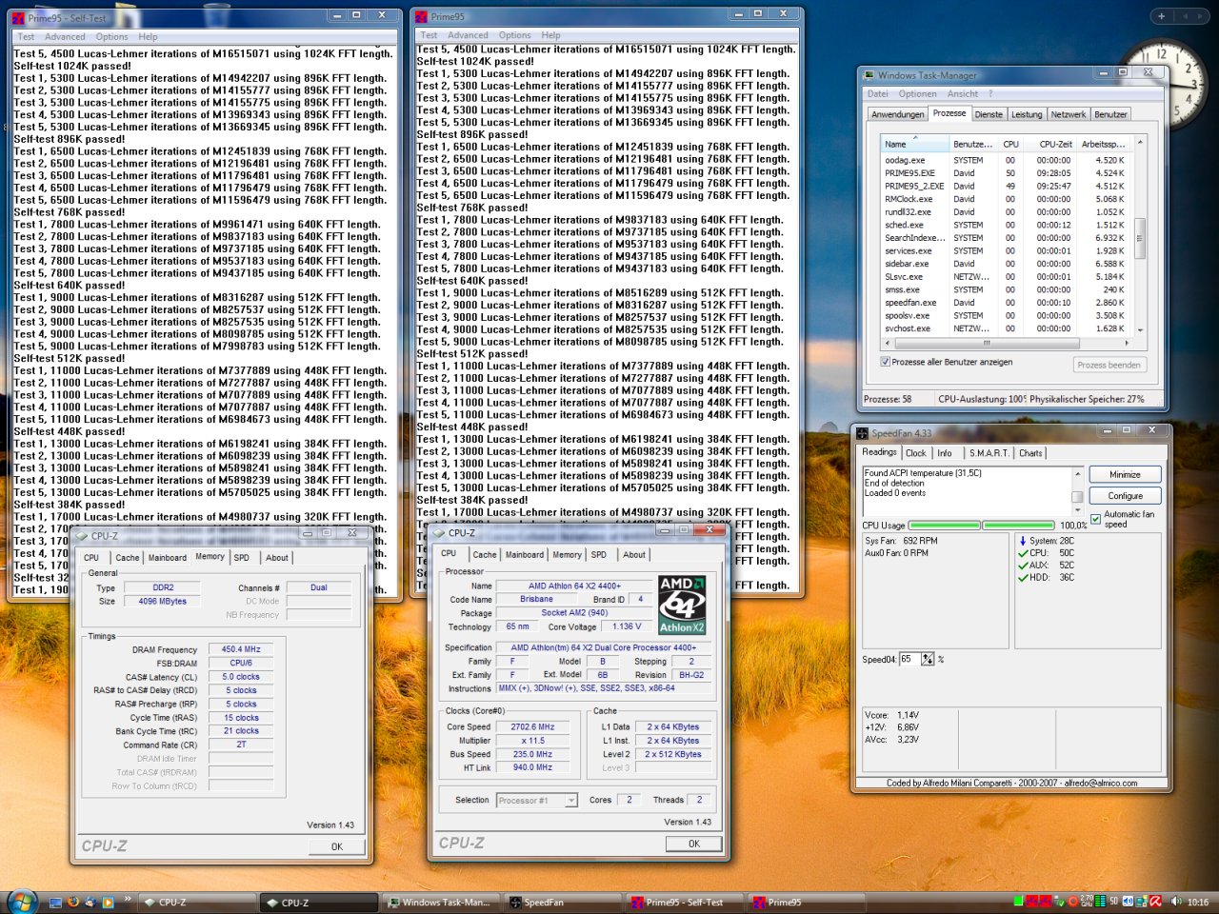Open SpeedFan Info tab

click(944, 453)
